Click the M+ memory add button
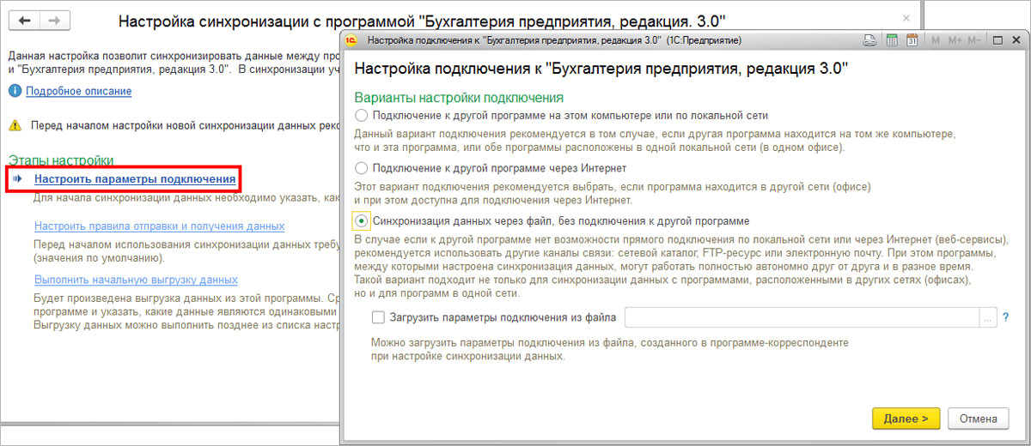 point(954,39)
